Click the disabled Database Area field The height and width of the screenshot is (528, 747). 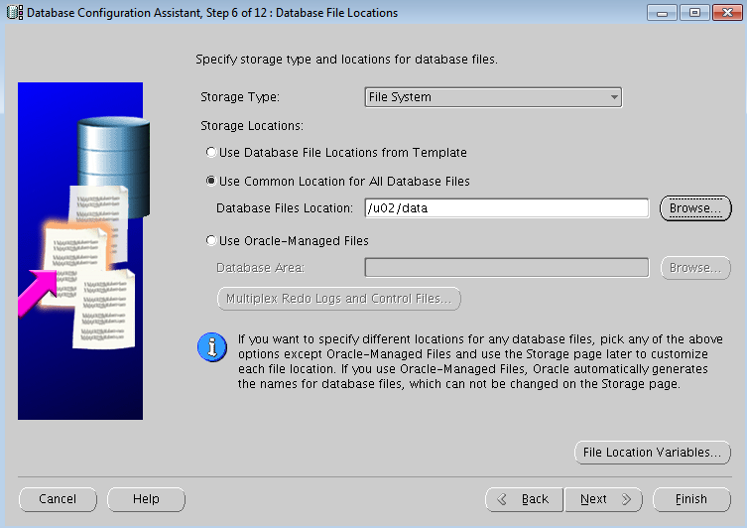coord(506,267)
